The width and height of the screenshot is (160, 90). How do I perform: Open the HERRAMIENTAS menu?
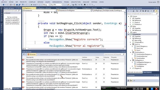pos(57,2)
